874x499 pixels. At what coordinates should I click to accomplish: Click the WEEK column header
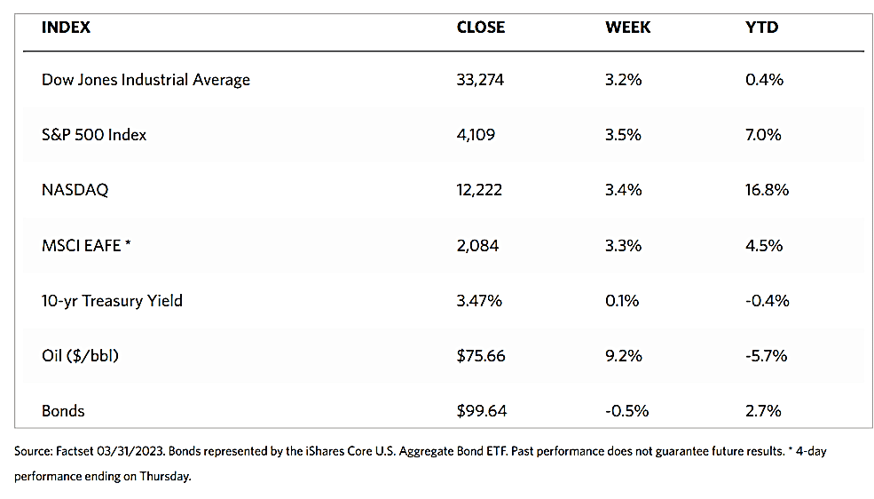(627, 28)
